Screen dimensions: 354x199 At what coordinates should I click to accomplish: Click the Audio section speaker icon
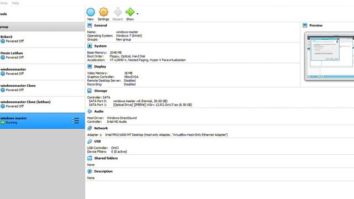point(90,111)
